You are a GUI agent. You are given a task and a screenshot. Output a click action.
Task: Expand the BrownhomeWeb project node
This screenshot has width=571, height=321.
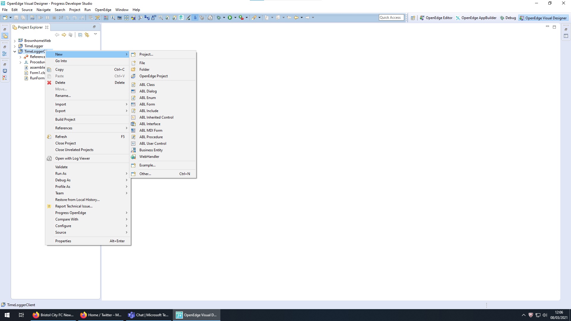point(15,41)
